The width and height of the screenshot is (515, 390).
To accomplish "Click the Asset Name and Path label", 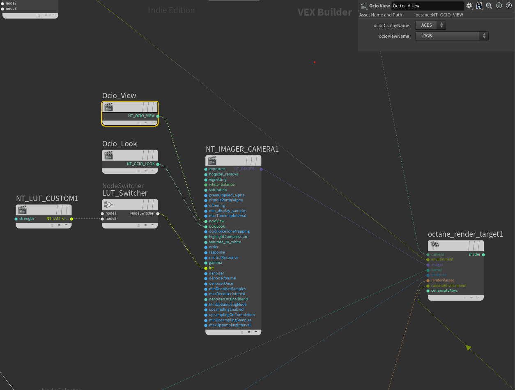I will tap(381, 15).
